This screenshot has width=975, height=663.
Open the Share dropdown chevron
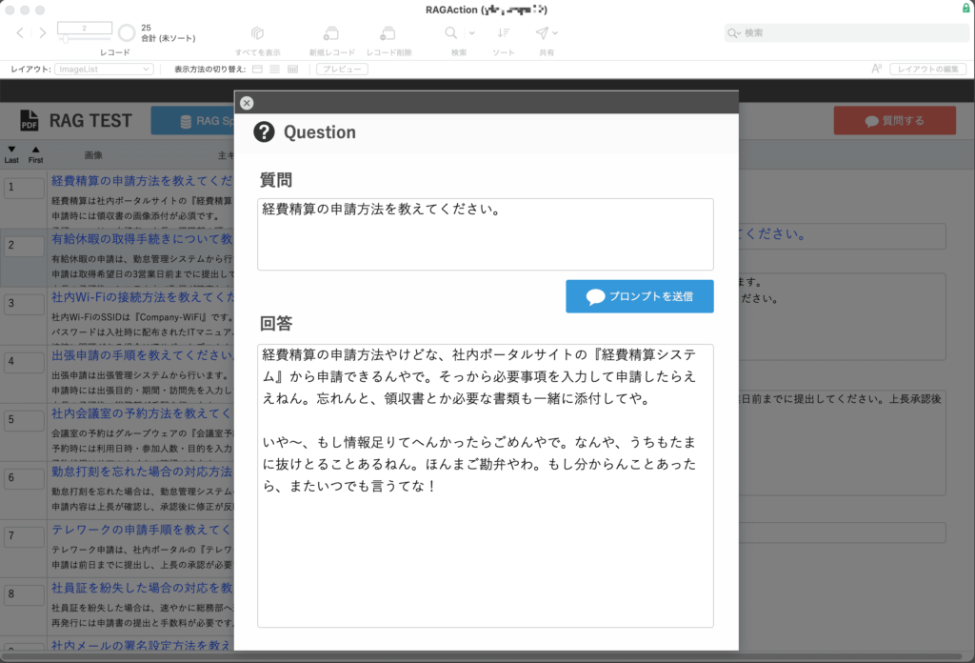click(555, 33)
